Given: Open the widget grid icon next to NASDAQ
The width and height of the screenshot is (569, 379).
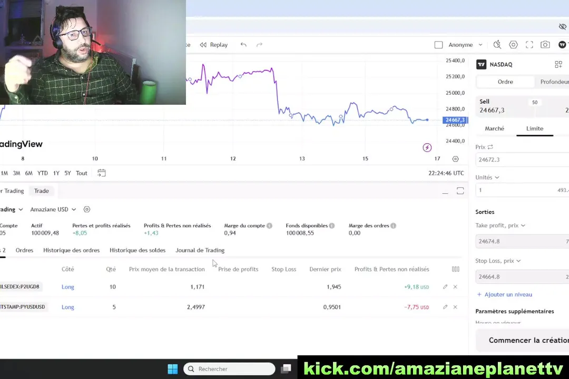Looking at the screenshot, I should coord(558,65).
